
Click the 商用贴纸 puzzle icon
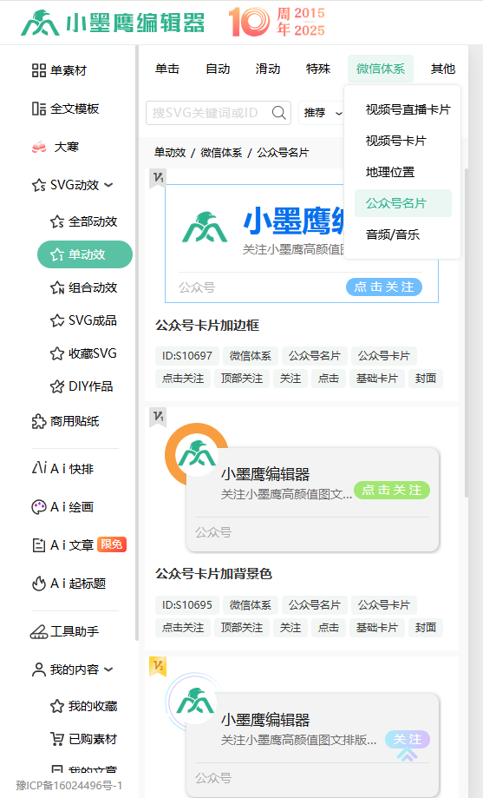(39, 421)
